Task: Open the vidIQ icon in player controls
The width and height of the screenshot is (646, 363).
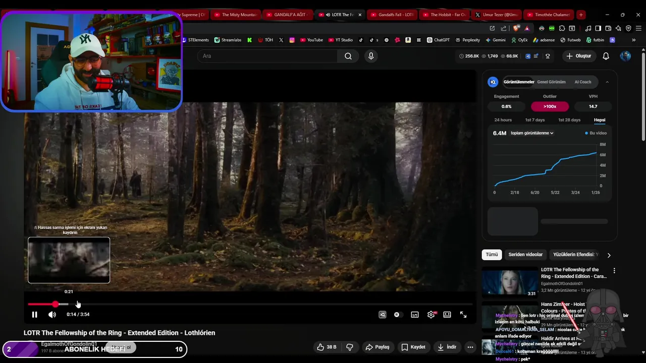Action: 383,315
